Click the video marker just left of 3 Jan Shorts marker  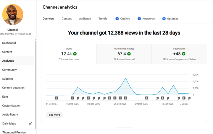[163, 98]
